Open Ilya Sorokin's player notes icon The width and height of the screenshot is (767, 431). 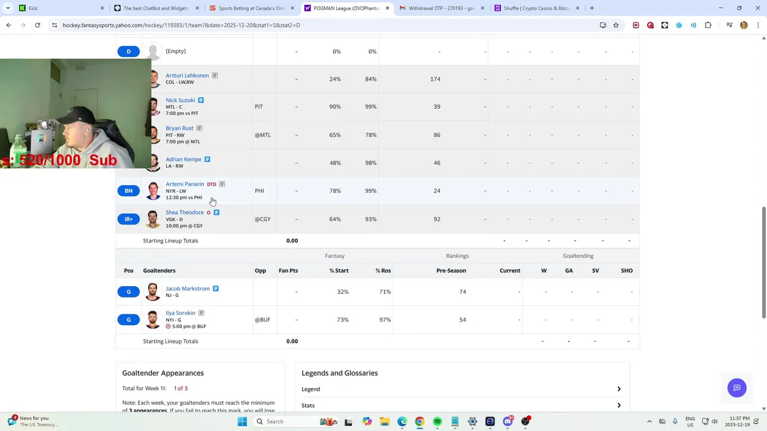[x=201, y=313]
